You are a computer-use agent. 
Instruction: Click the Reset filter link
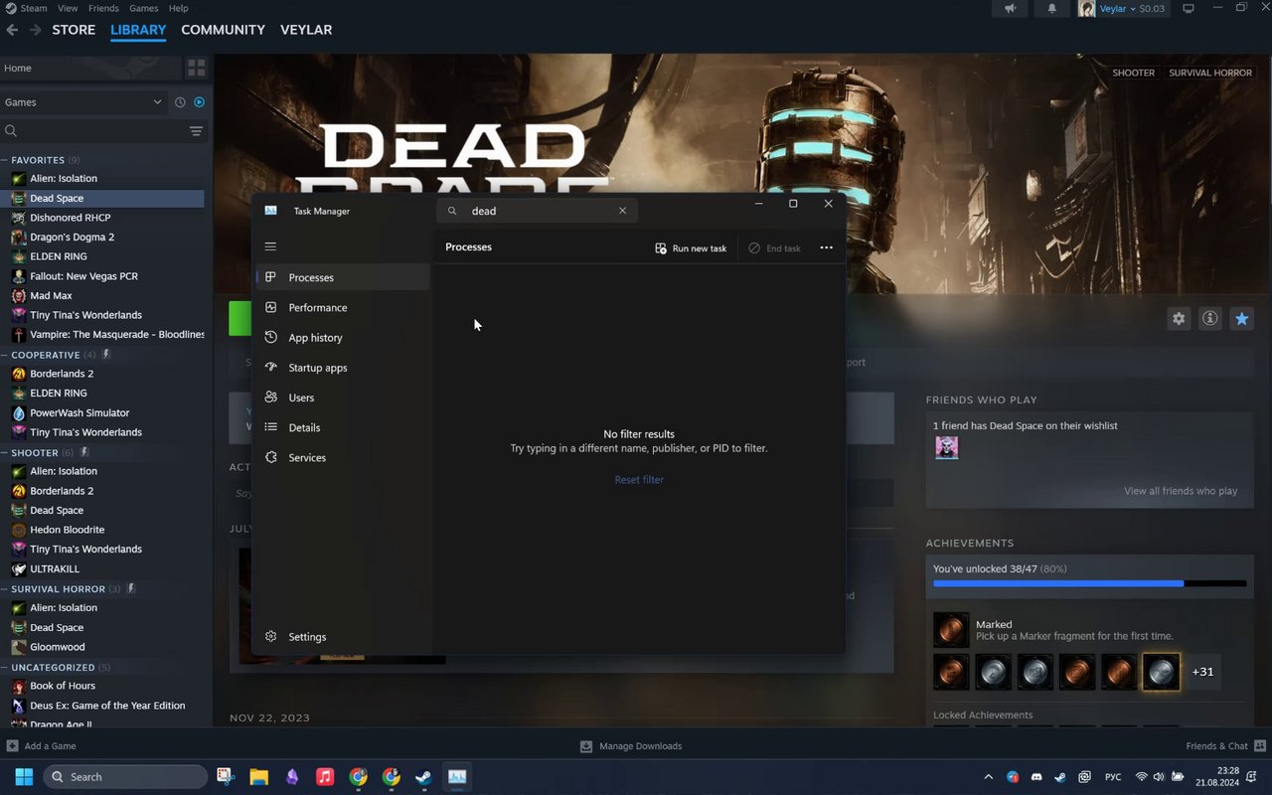639,480
